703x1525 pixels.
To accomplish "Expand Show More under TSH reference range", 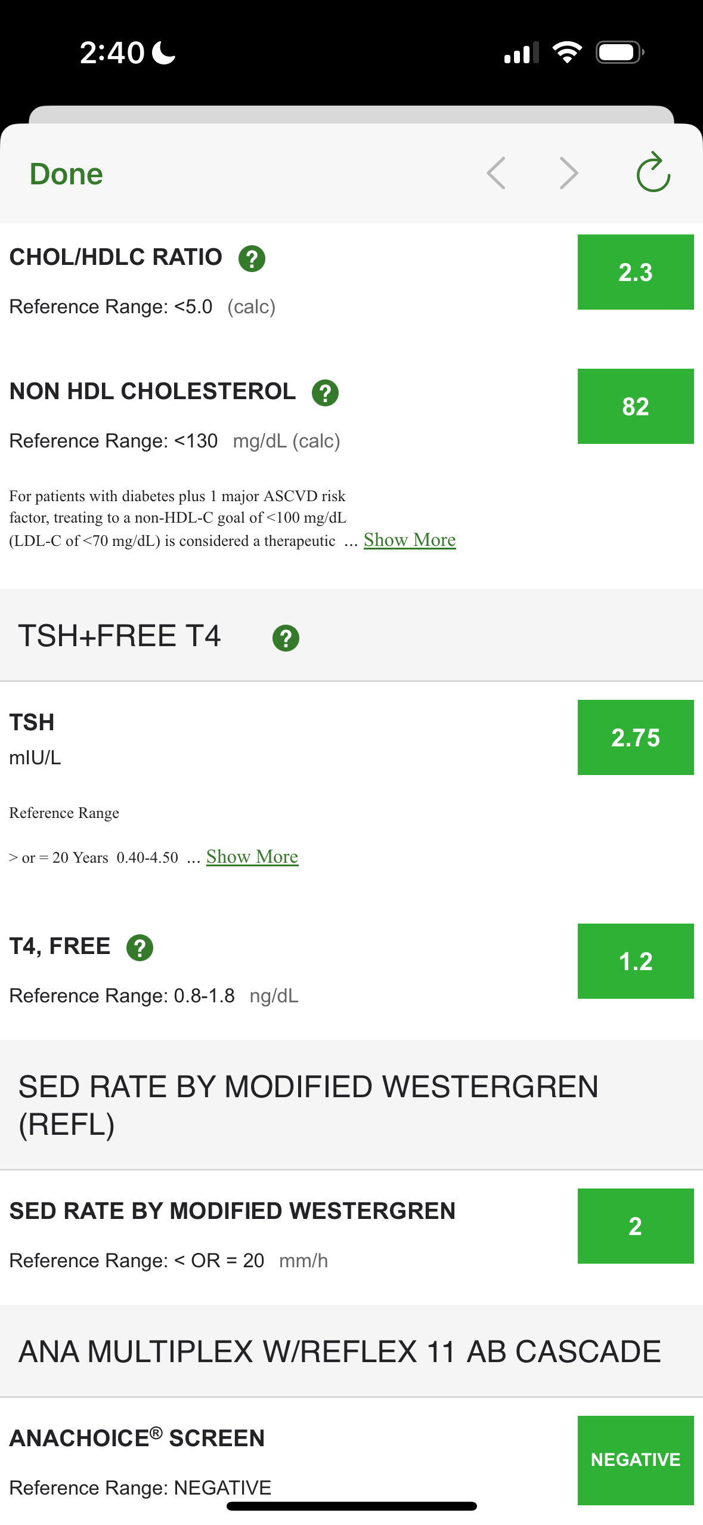I will 252,857.
